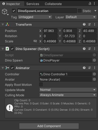Open Dino Spawner help reference icon

pos(84,49)
